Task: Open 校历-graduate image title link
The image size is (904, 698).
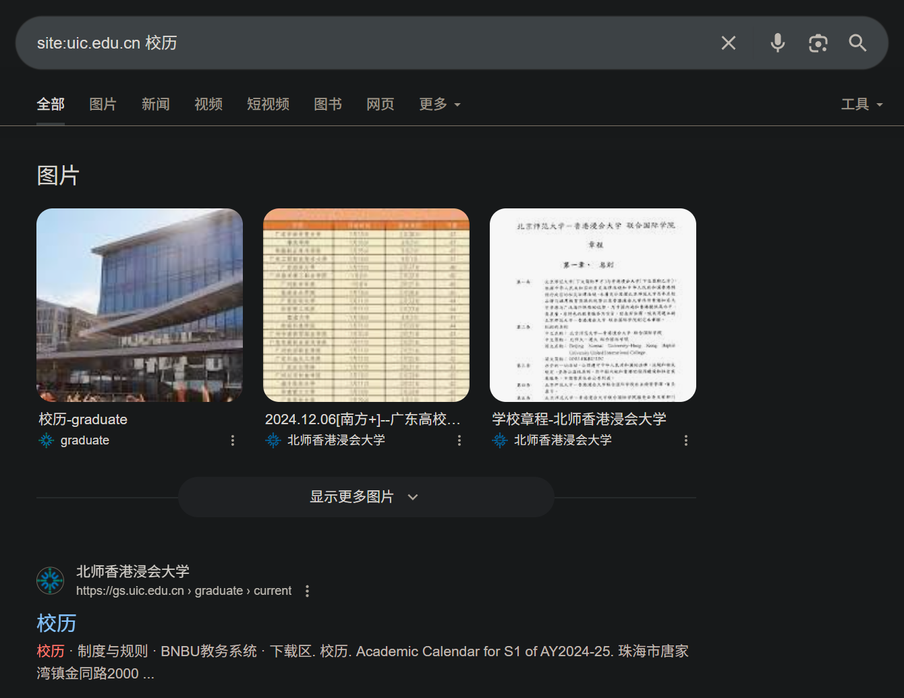Action: pos(83,419)
